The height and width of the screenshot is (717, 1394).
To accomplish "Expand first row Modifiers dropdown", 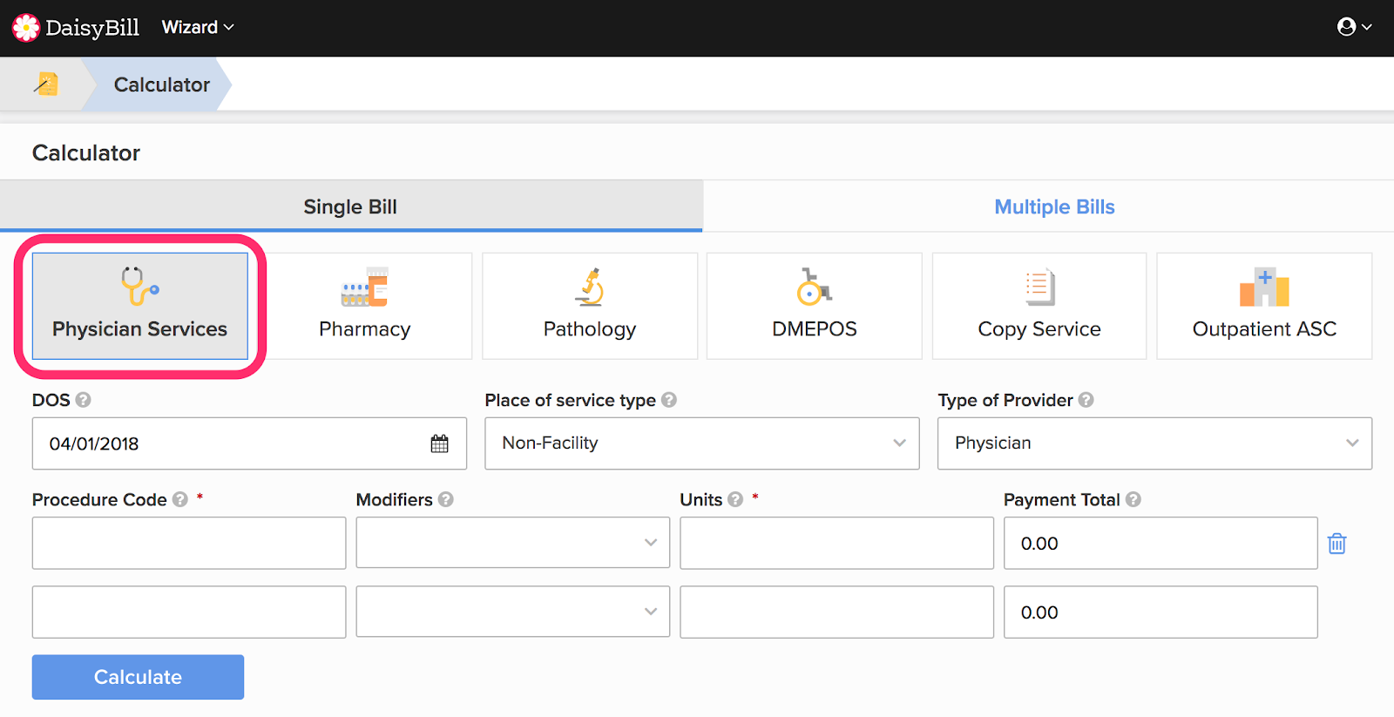I will [512, 543].
